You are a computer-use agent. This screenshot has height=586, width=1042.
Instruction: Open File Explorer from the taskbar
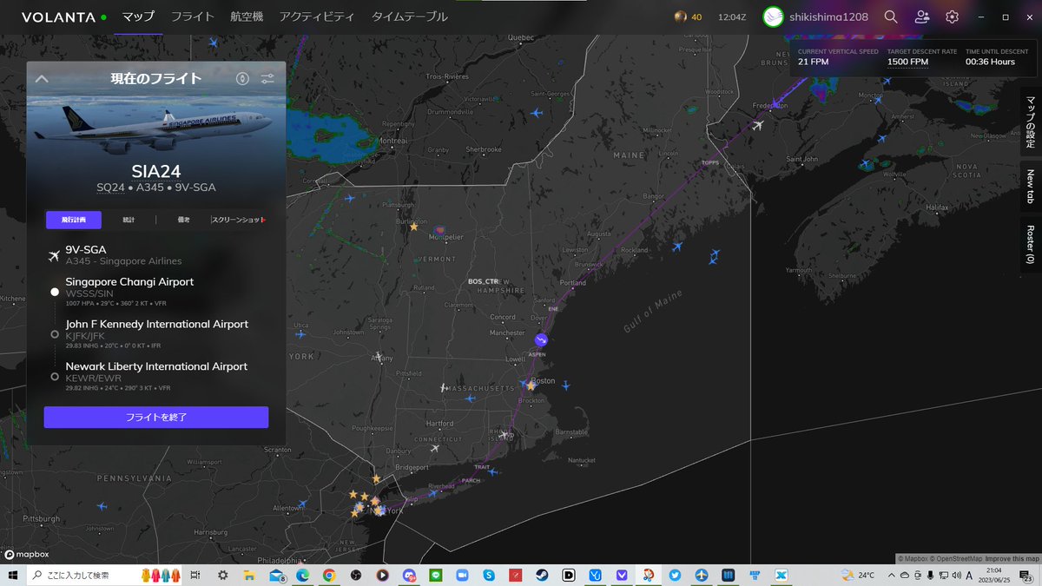(x=249, y=575)
